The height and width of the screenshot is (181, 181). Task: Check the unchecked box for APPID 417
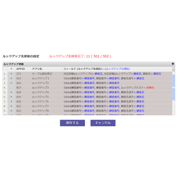pos(11,87)
